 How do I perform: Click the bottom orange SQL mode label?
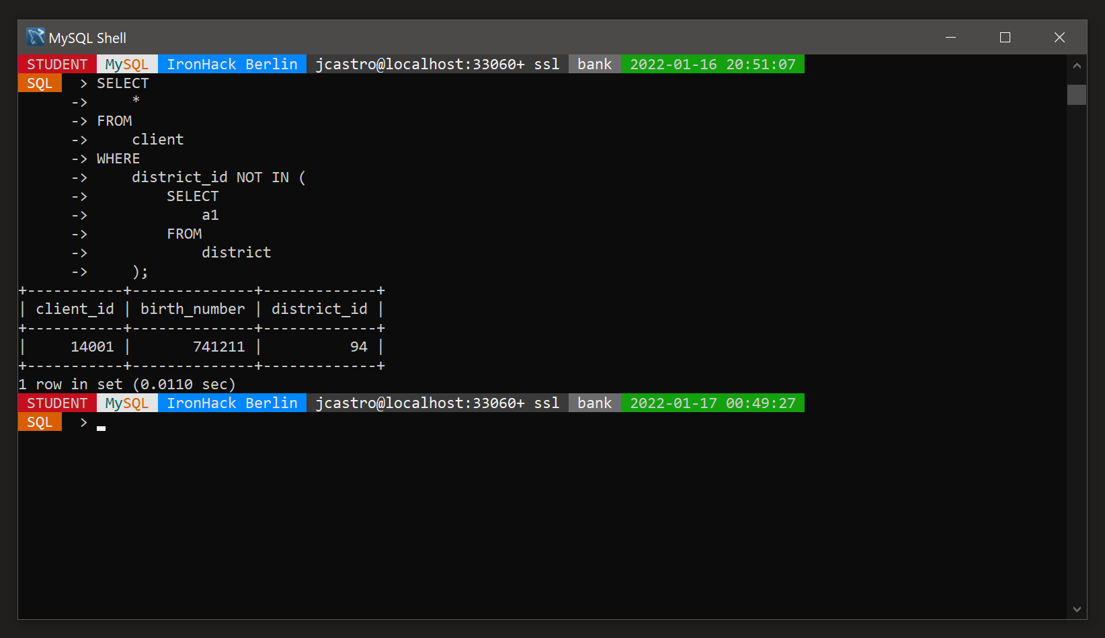[x=40, y=422]
